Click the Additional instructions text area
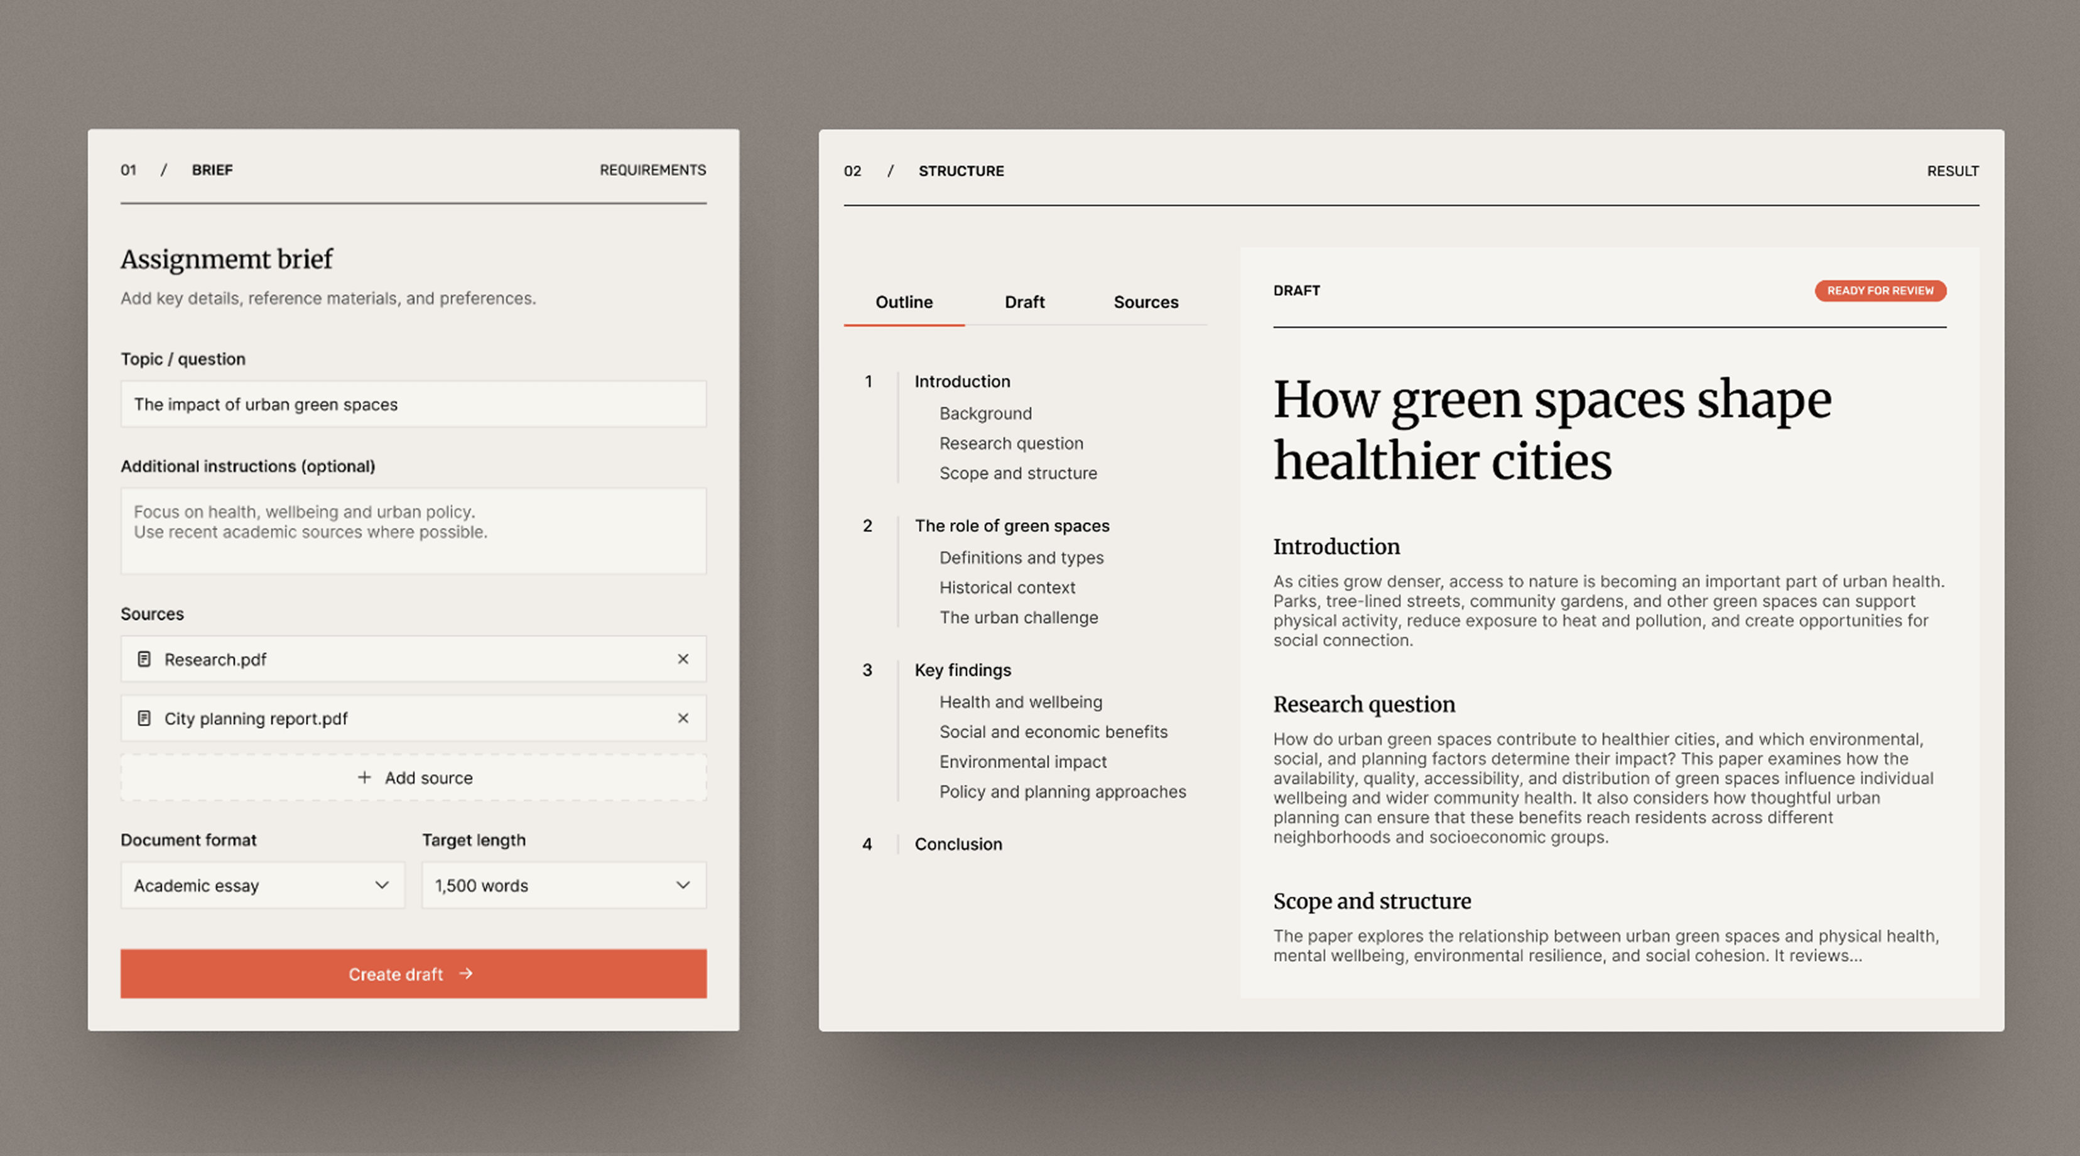The image size is (2080, 1156). click(413, 531)
